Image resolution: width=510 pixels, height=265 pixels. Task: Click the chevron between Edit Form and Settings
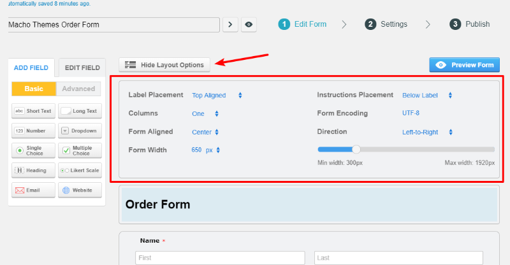click(x=344, y=24)
